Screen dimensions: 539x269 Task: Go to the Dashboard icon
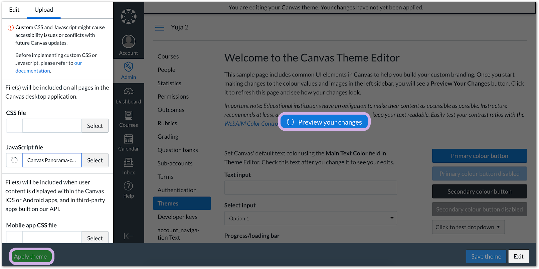pos(129,91)
